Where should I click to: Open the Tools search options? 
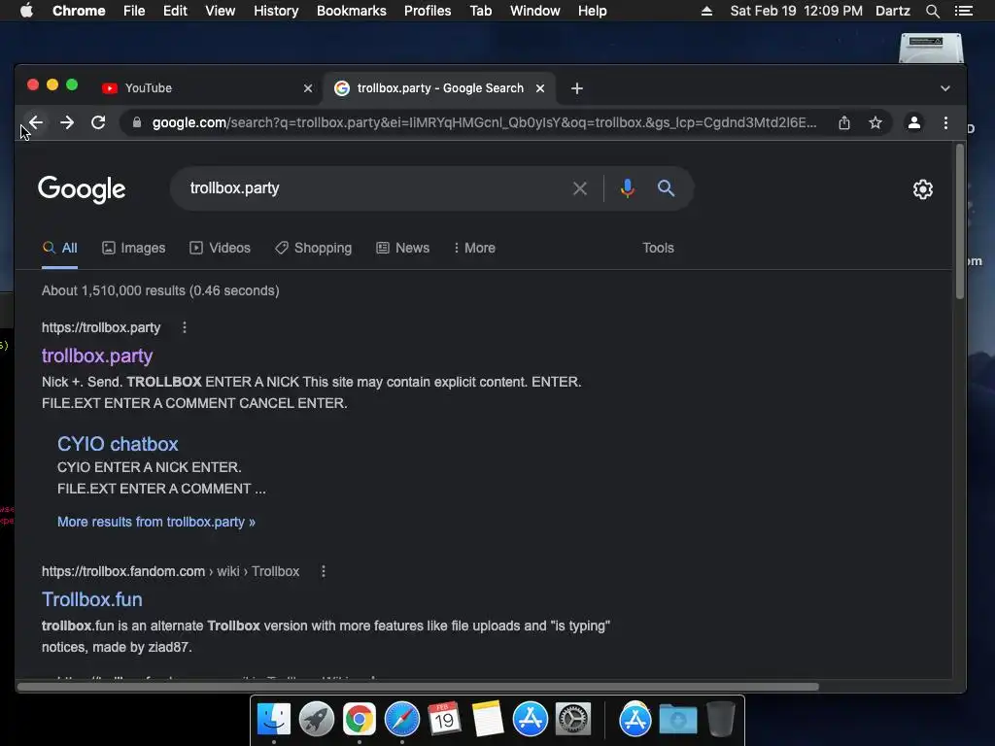(x=658, y=248)
